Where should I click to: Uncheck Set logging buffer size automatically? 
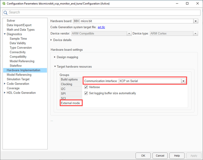click(x=86, y=93)
